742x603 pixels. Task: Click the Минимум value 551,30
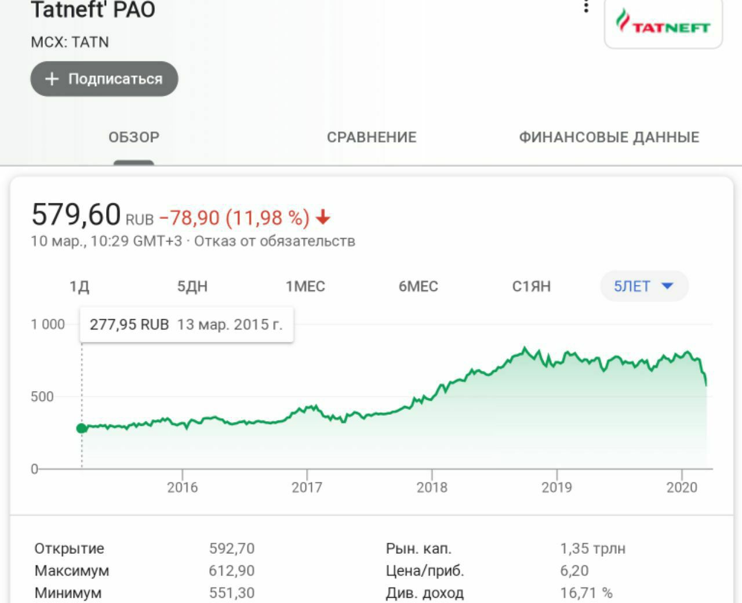click(232, 593)
